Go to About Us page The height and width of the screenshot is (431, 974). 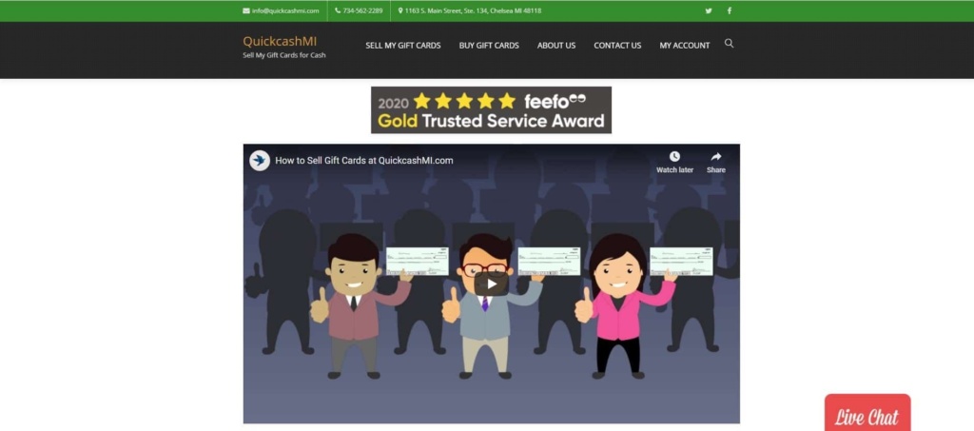tap(556, 46)
